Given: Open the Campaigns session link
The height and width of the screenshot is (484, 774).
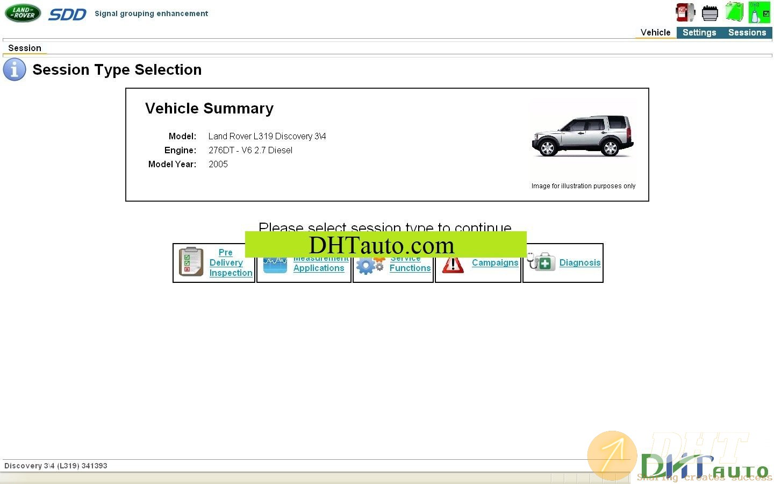Looking at the screenshot, I should [x=495, y=262].
